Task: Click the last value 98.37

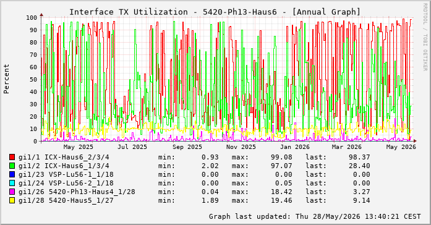Action: (359, 158)
